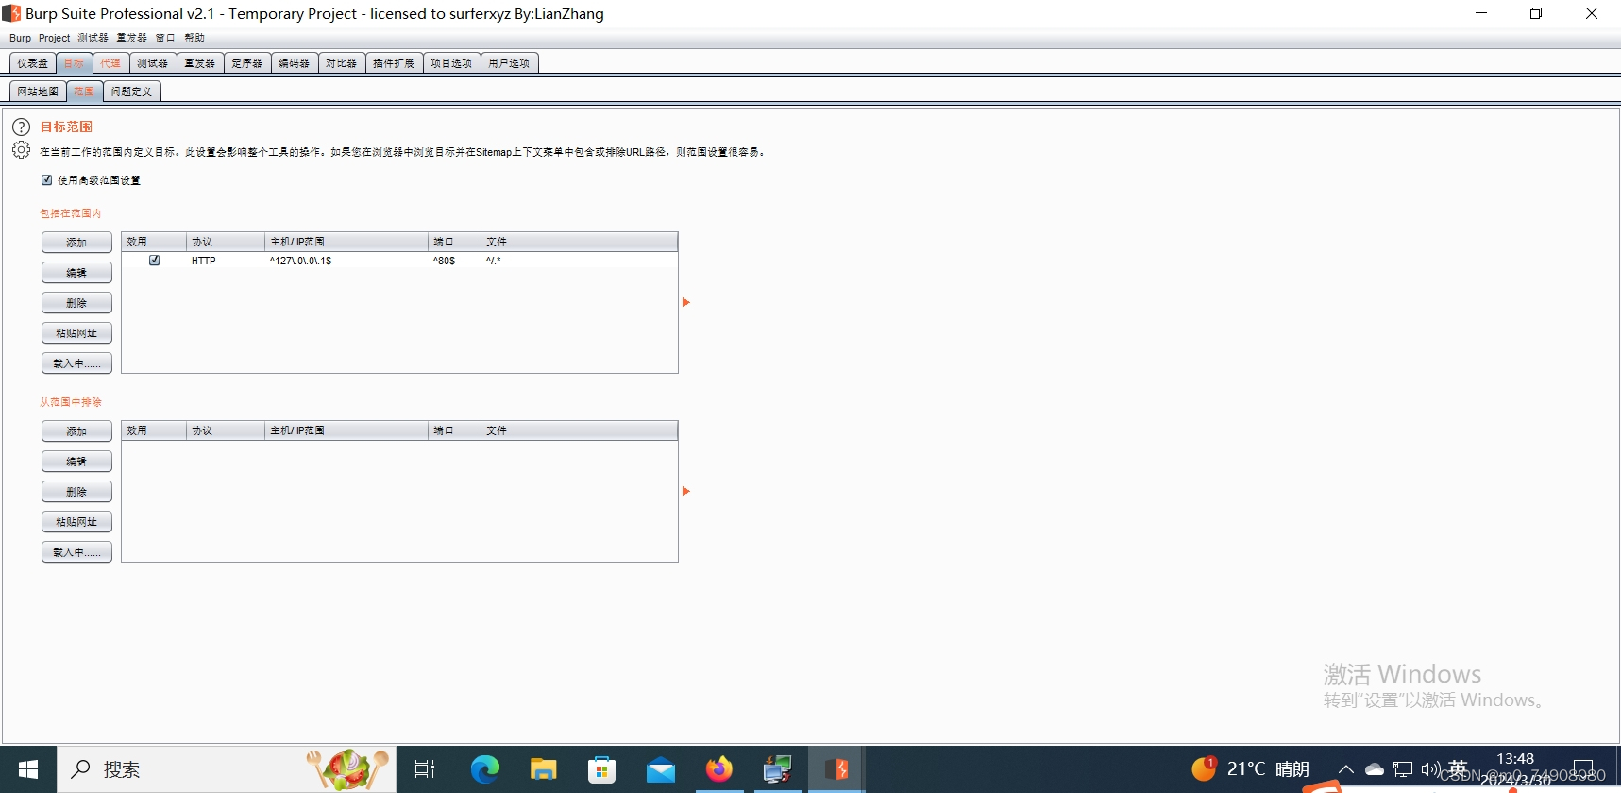1621x793 pixels.
Task: Click the 主机/IP范围 column header in the include table
Action: coord(346,242)
